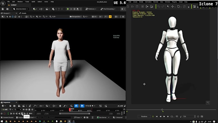The width and height of the screenshot is (218, 123).
Task: Toggle grid snap with value 10
Action: click(37, 17)
